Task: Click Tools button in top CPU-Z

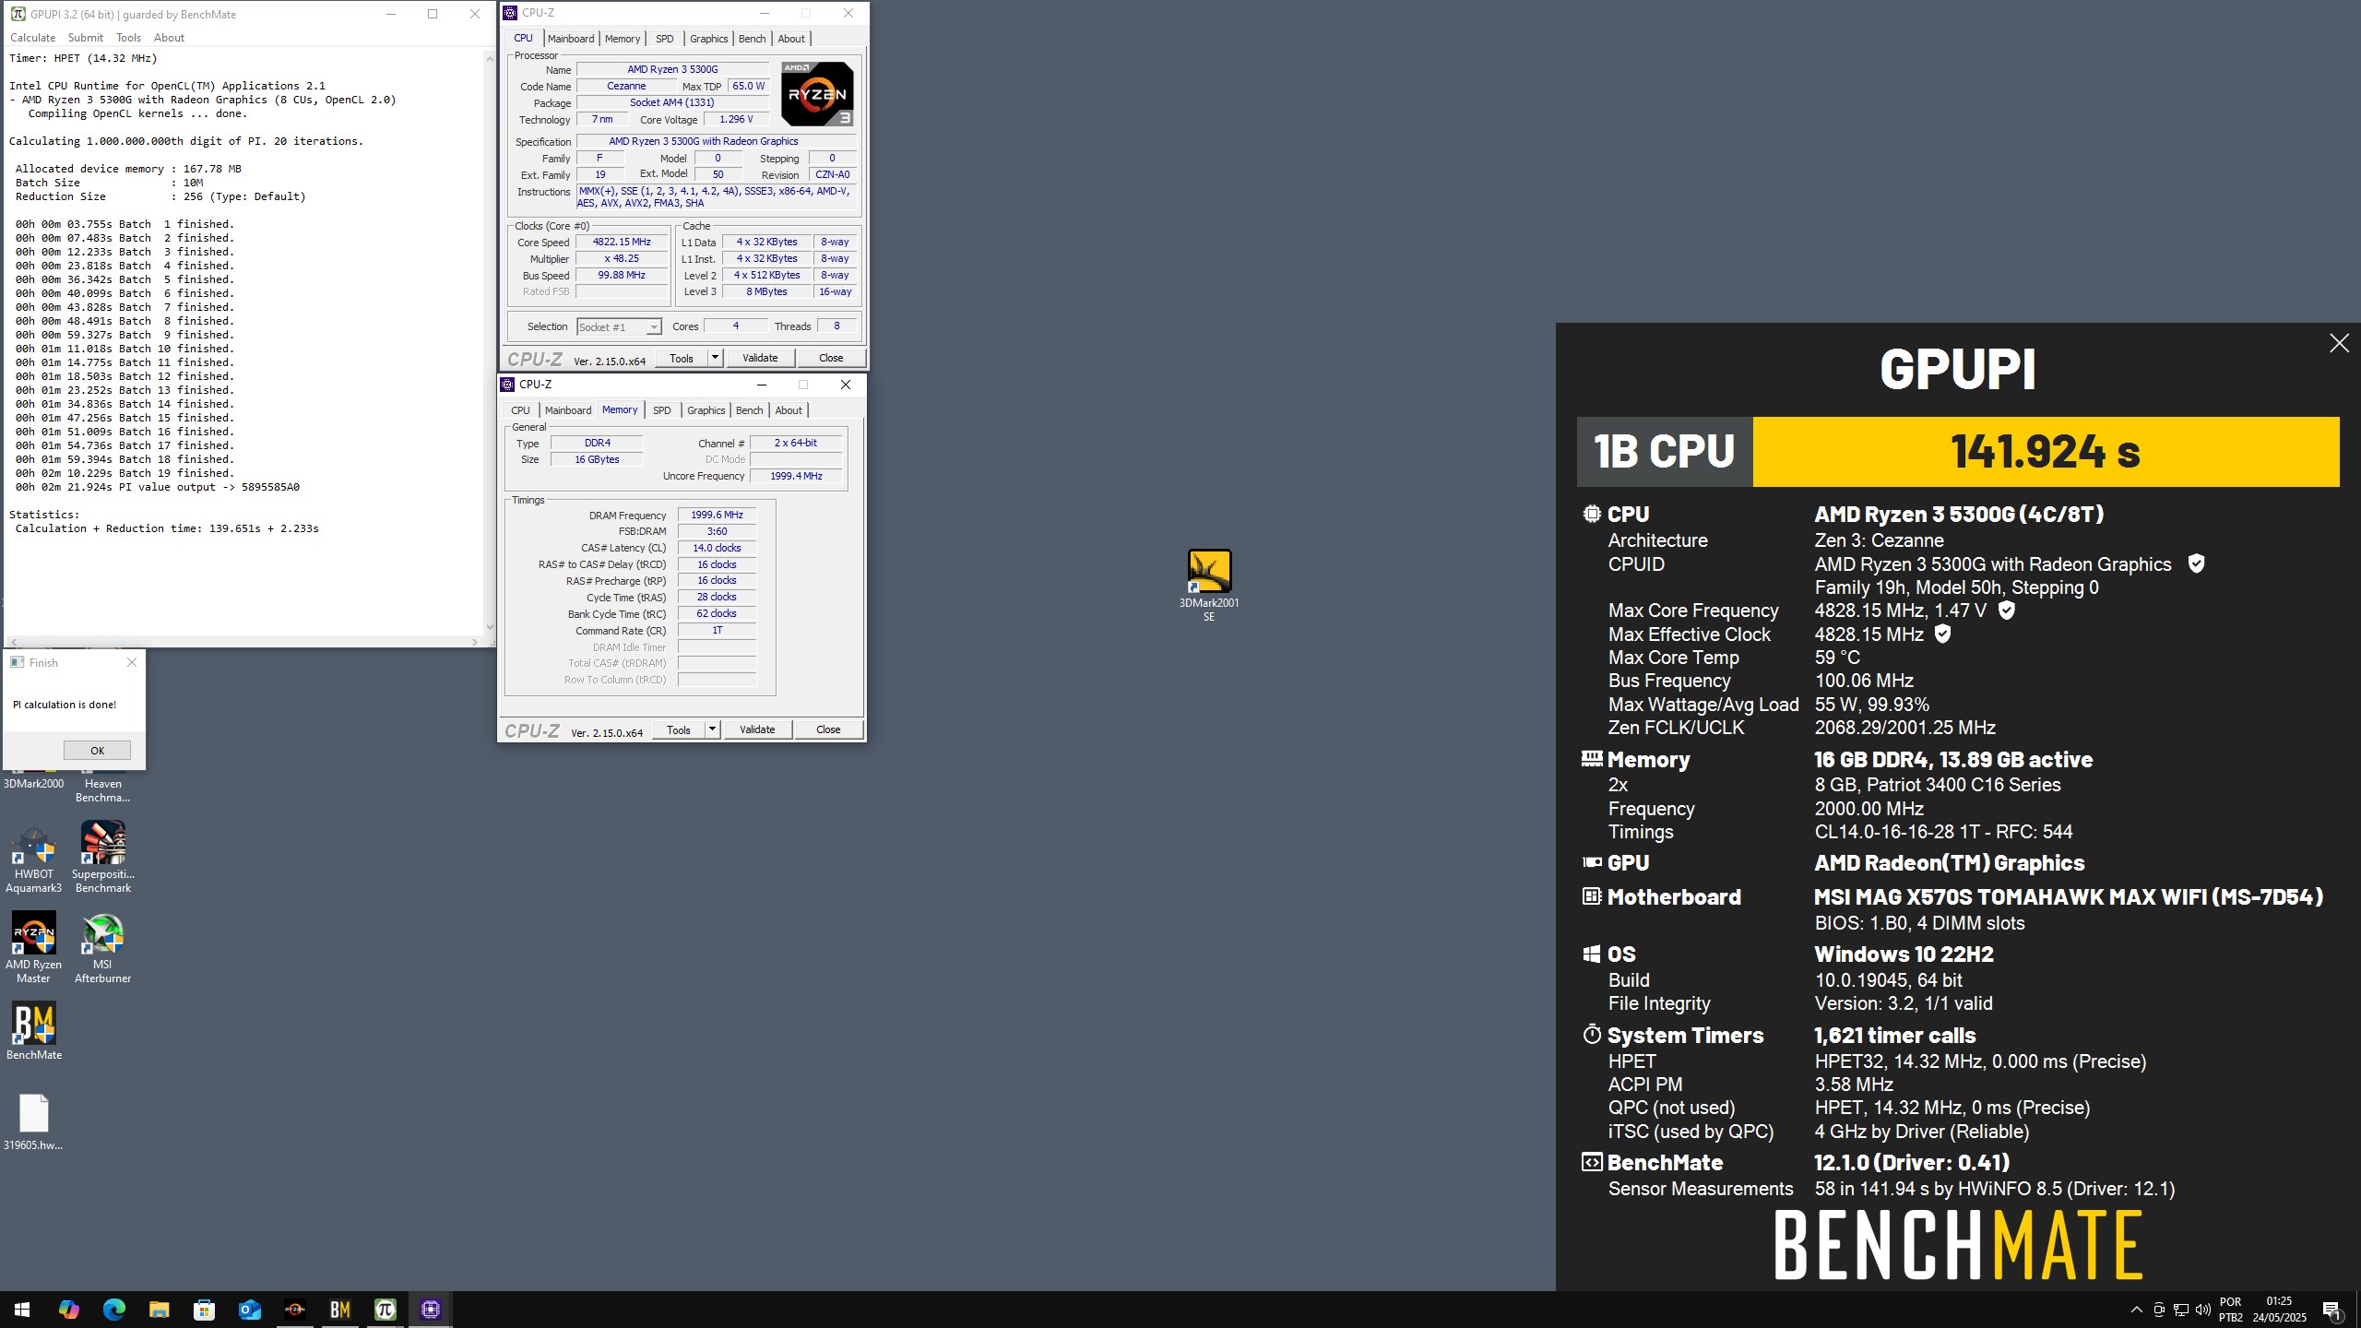Action: pos(682,358)
